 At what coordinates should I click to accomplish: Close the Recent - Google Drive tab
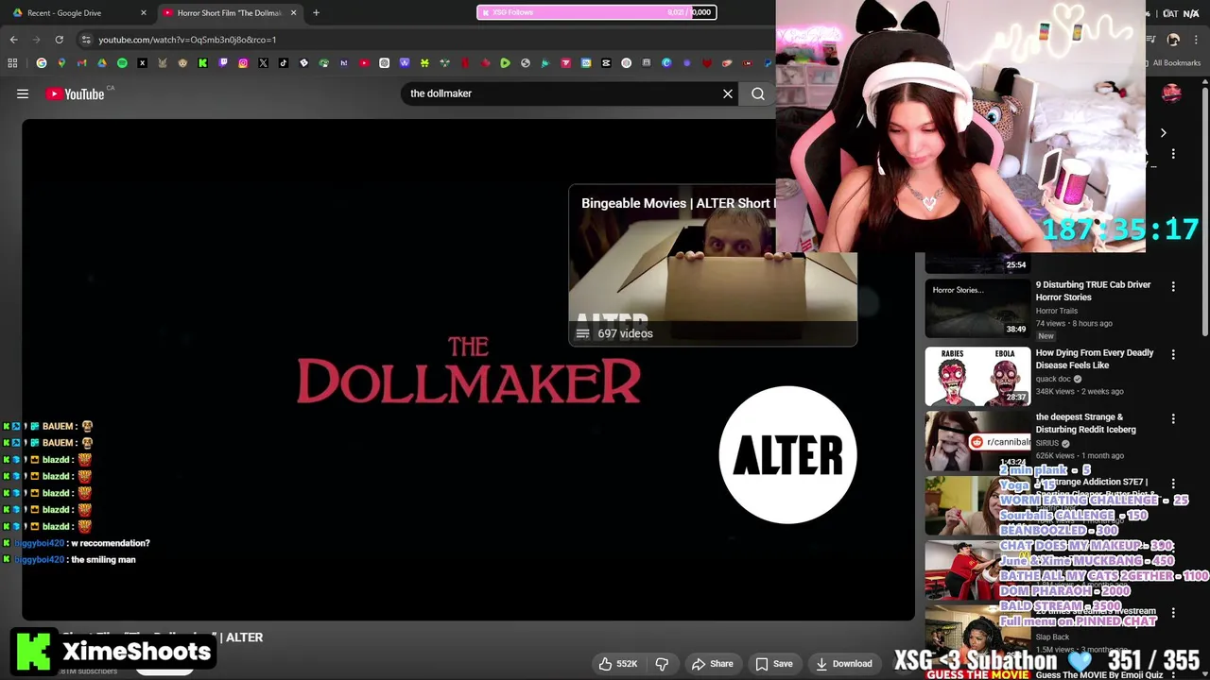[144, 13]
